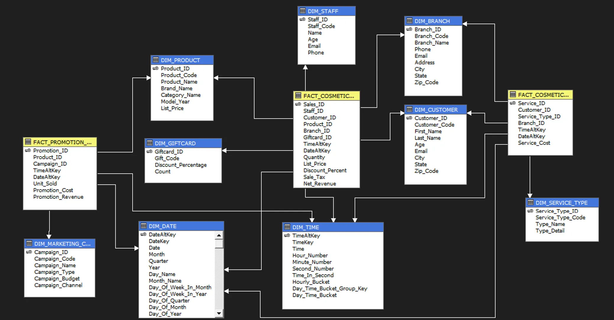The width and height of the screenshot is (614, 320).
Task: Select the DIM_SERVICE_TYPE table title
Action: click(561, 203)
